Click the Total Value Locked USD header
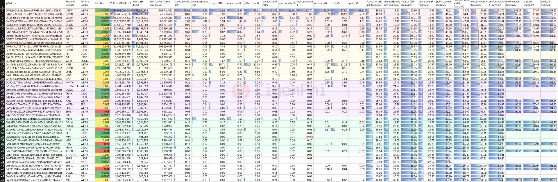 pos(161,3)
